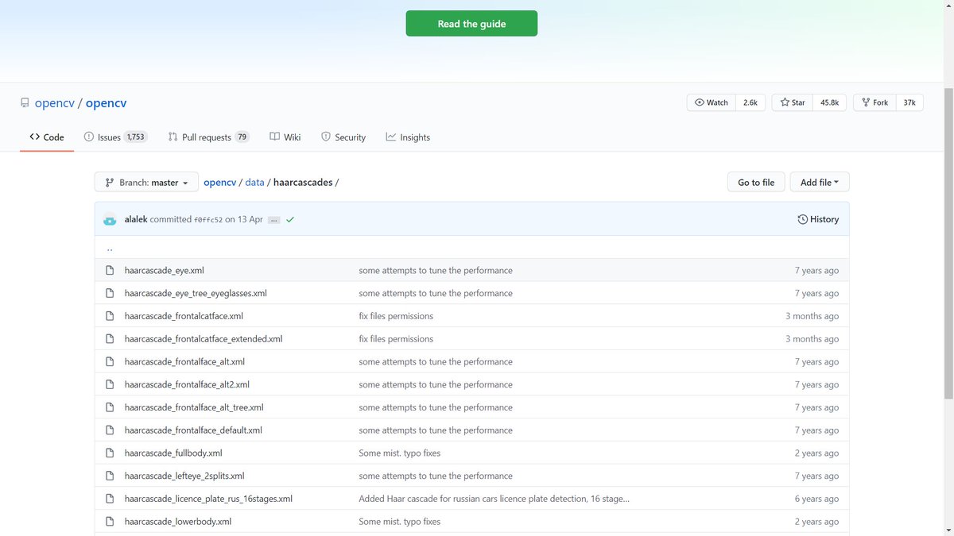
Task: Open haarcascade_frontalface_alt2.xml file
Action: [x=188, y=385]
